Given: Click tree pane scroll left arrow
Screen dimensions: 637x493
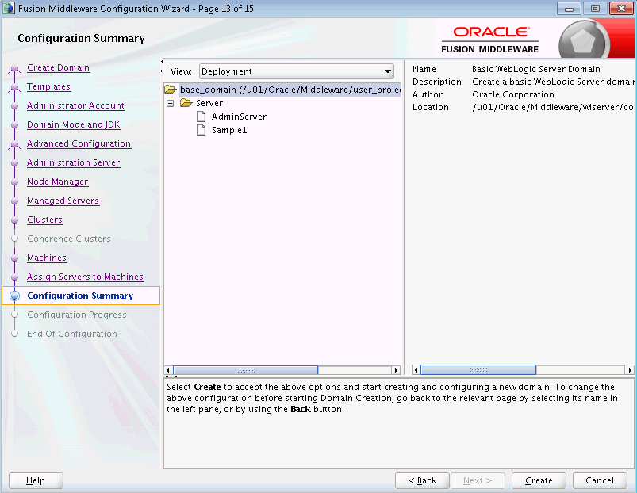Looking at the screenshot, I should point(168,370).
